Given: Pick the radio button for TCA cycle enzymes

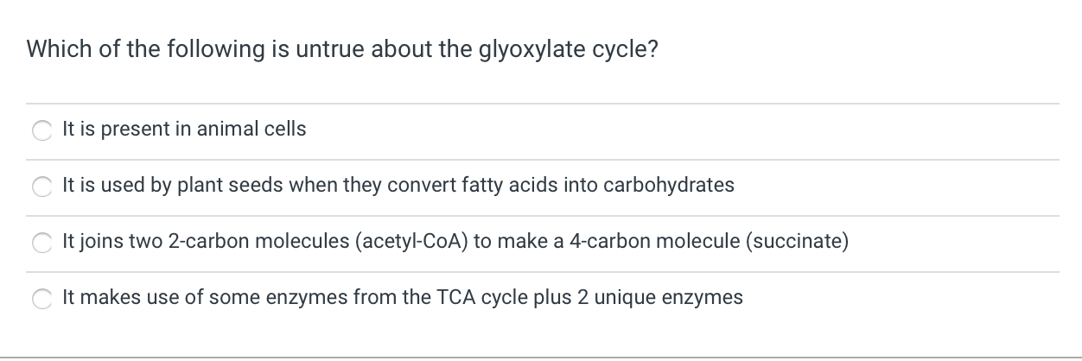Looking at the screenshot, I should coord(41,299).
